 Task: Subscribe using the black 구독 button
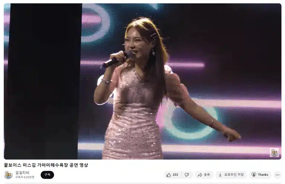coord(47,175)
